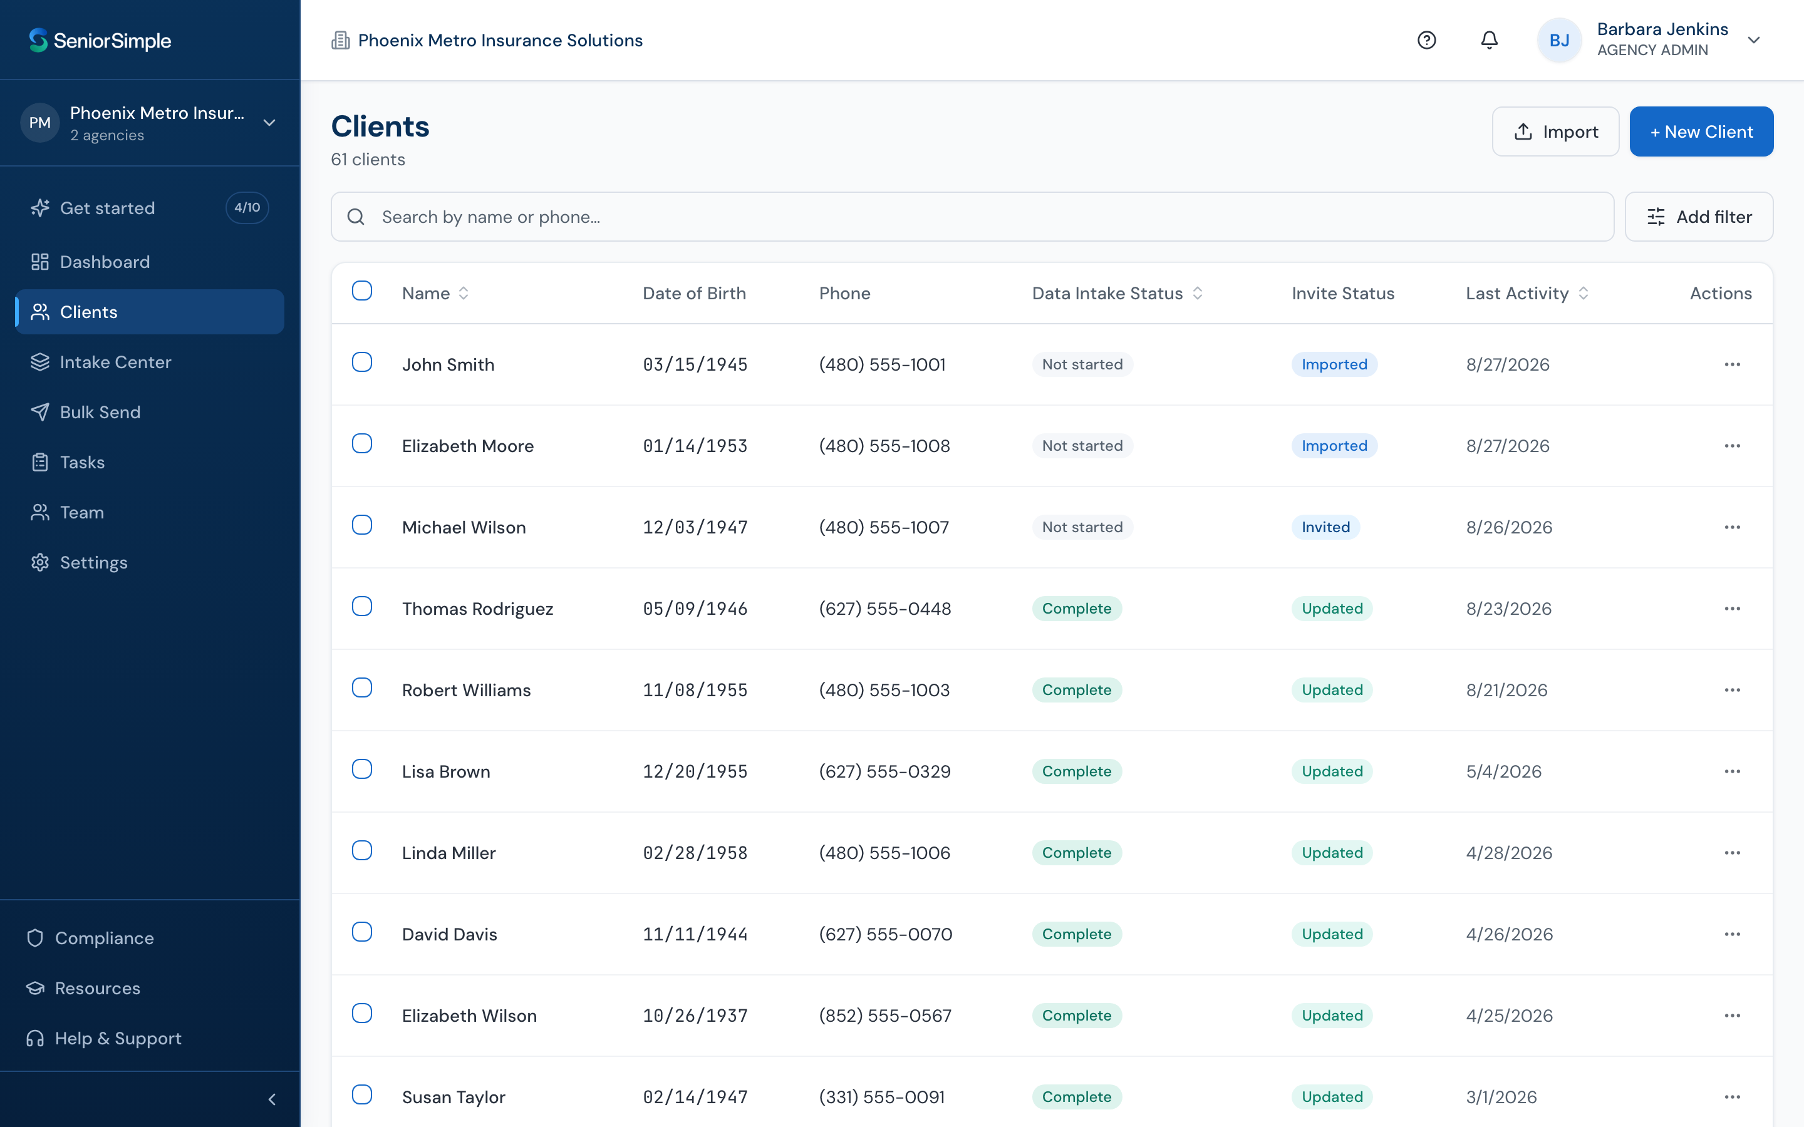Open Phoenix Metro Insurance Solutions header link
The image size is (1804, 1127).
point(500,40)
